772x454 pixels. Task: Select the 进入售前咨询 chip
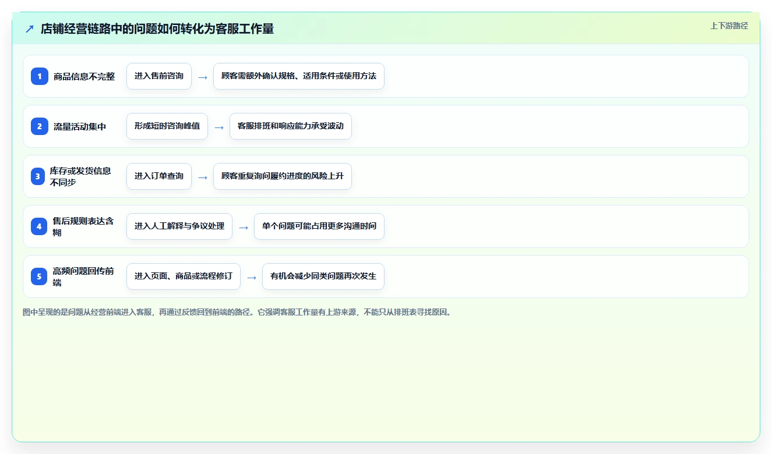tap(159, 76)
